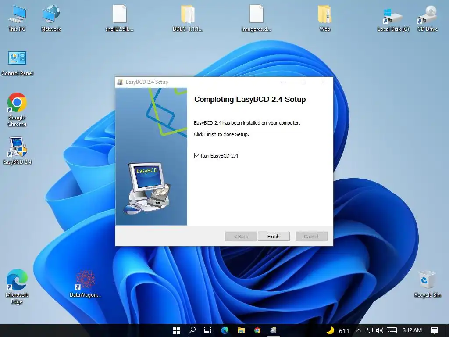This screenshot has width=449, height=337.
Task: Launch Microsoft Edge from desktop
Action: [x=17, y=287]
